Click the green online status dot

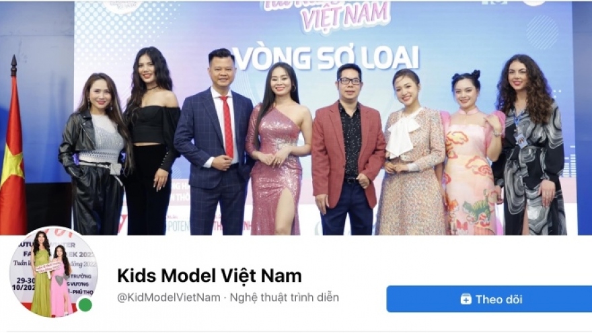pyautogui.click(x=85, y=305)
